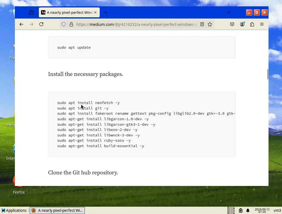The height and width of the screenshot is (214, 282).
Task: Click 'libwnck-3-dev' install line
Action: pos(98,135)
